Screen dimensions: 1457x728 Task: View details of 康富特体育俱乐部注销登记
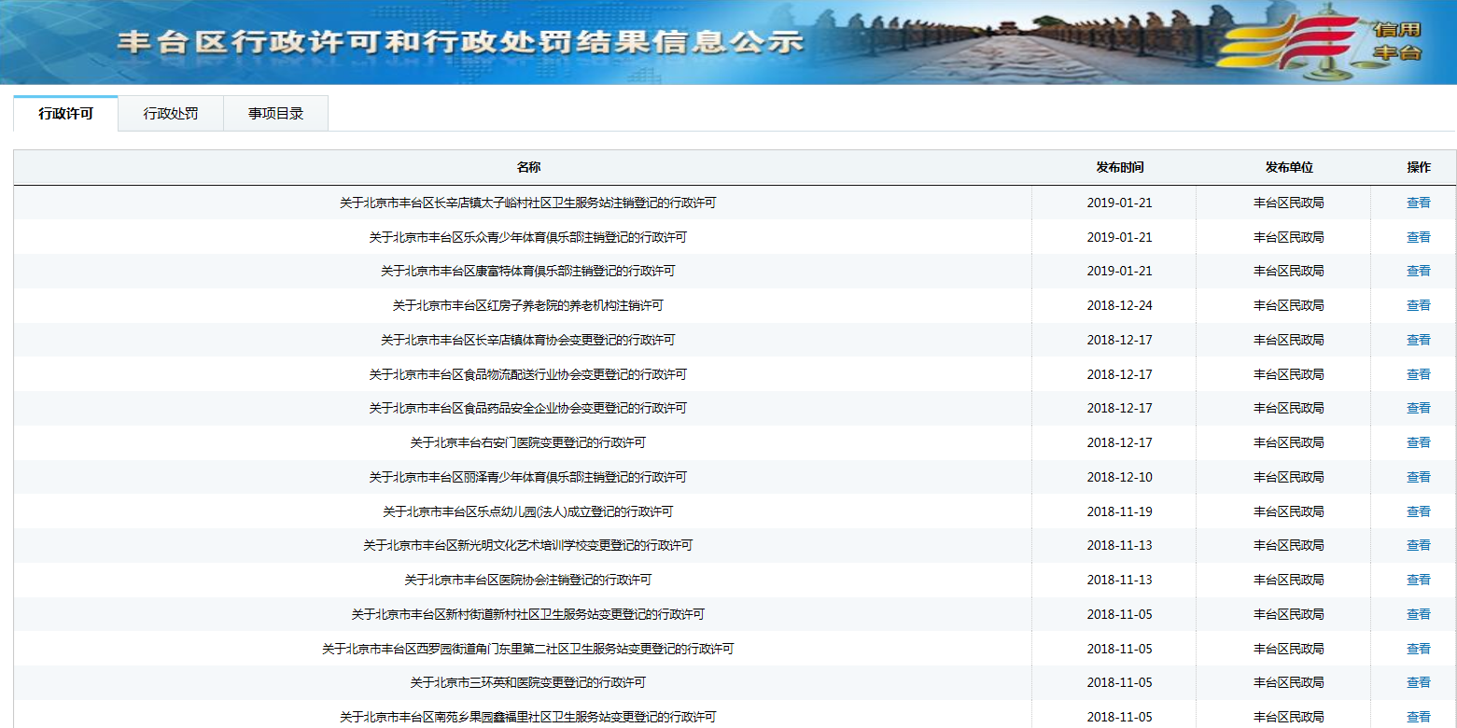(x=1418, y=271)
